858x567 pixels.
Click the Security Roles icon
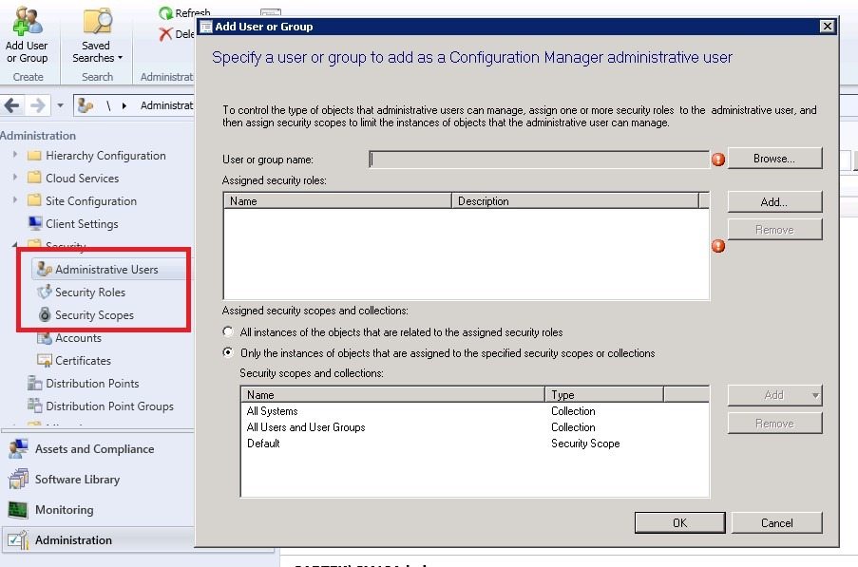tap(45, 292)
